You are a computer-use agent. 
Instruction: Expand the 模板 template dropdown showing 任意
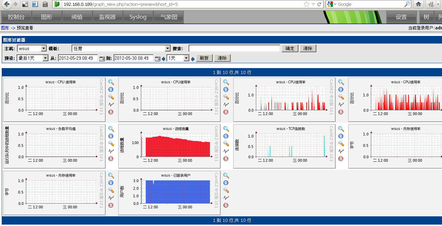pos(168,48)
